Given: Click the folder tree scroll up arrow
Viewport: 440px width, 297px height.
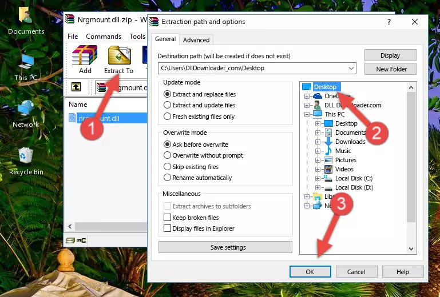Looking at the screenshot, I should 411,87.
